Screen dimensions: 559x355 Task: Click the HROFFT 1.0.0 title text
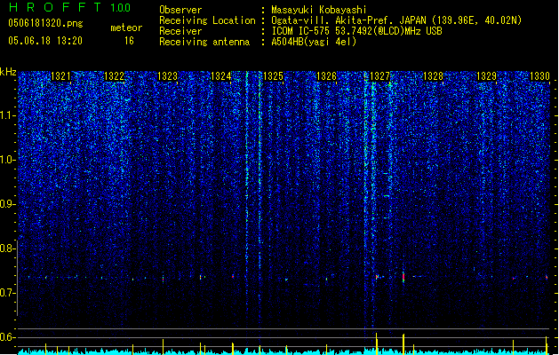[69, 7]
